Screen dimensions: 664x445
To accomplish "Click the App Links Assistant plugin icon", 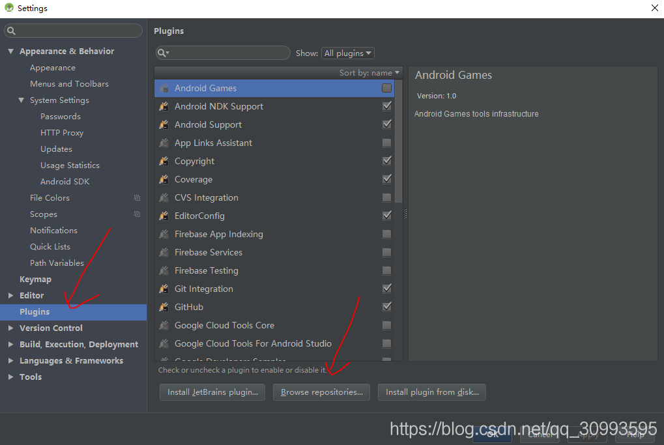I will click(x=164, y=143).
